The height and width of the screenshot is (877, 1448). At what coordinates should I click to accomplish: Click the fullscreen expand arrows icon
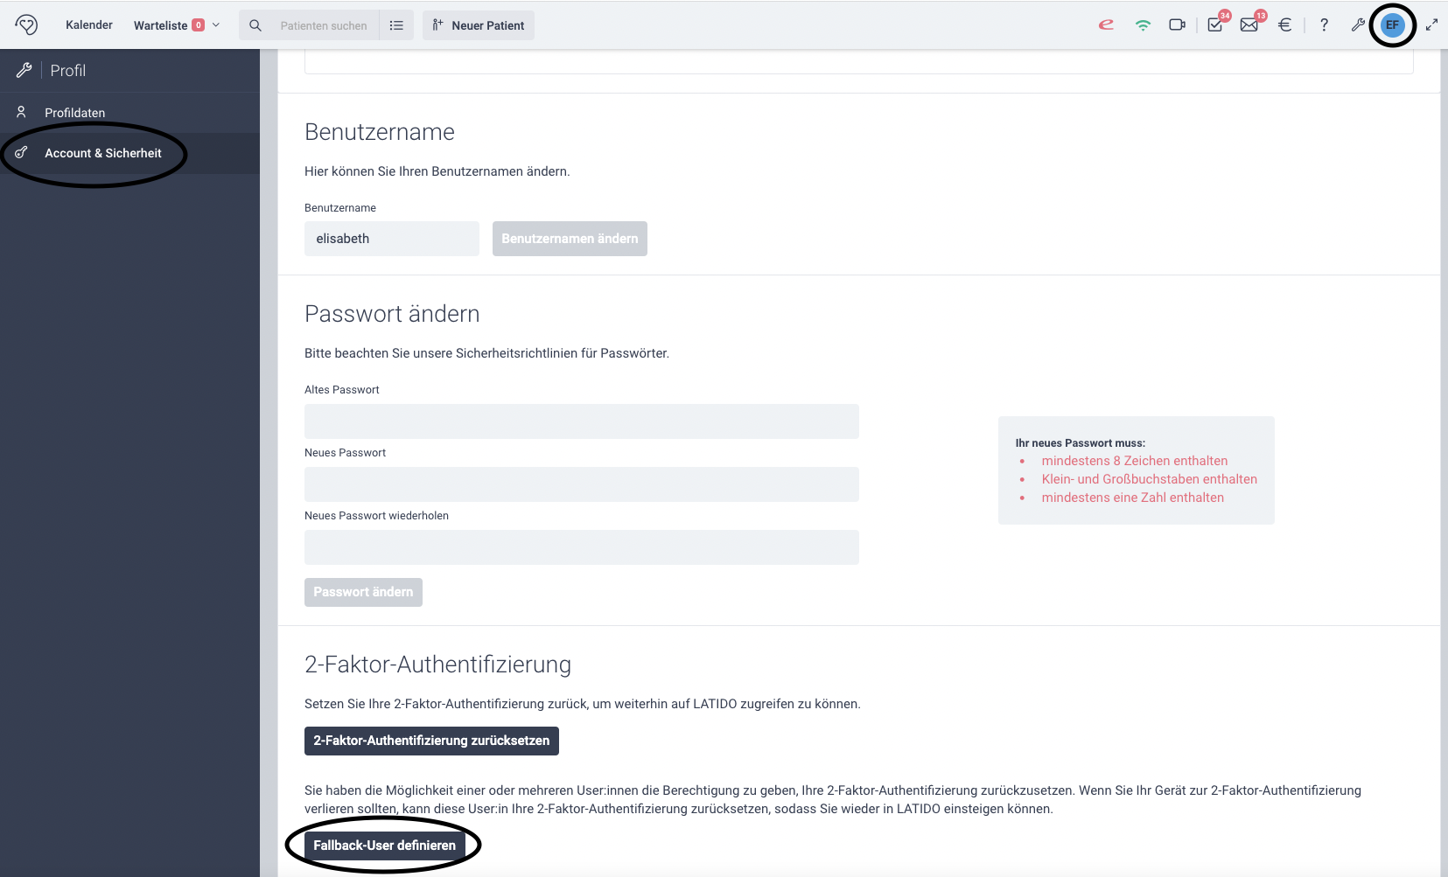(1432, 24)
